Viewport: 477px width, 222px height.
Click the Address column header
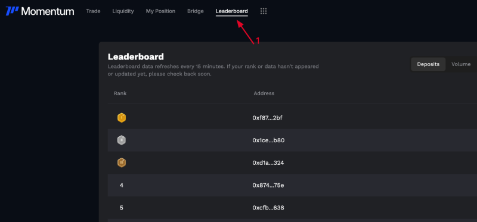tap(264, 93)
